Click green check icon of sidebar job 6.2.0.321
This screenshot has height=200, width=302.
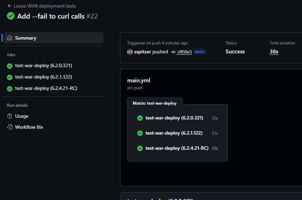pyautogui.click(x=10, y=66)
